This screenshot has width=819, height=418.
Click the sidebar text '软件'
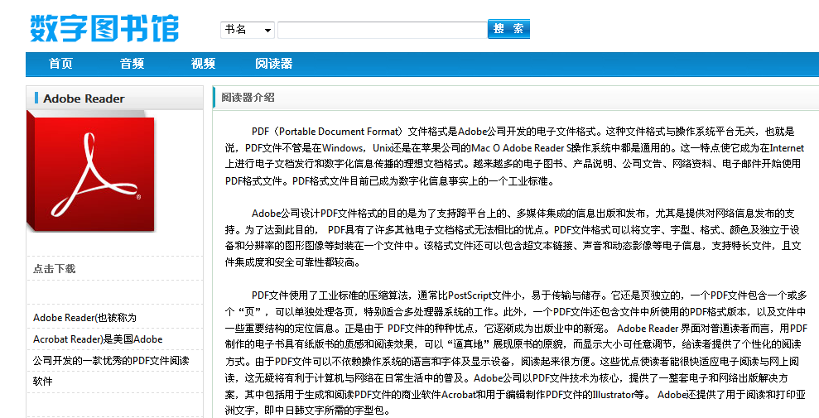click(43, 382)
